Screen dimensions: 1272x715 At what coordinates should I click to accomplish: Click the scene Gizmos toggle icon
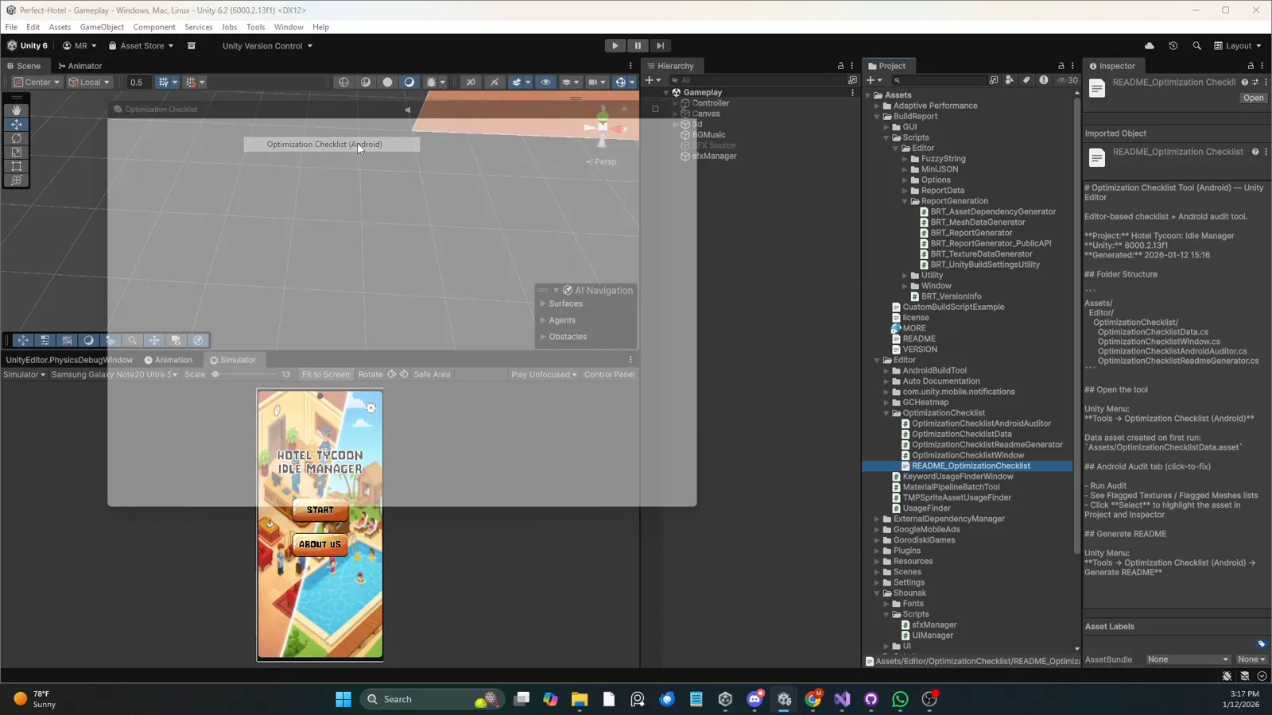point(620,82)
